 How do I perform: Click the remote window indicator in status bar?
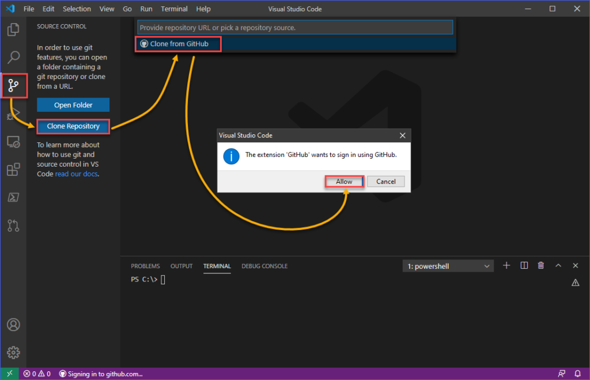9,374
